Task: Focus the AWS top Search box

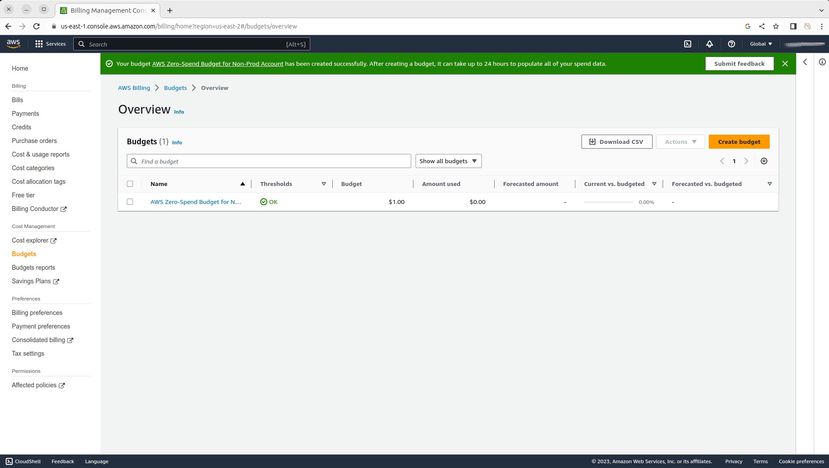Action: coord(192,44)
